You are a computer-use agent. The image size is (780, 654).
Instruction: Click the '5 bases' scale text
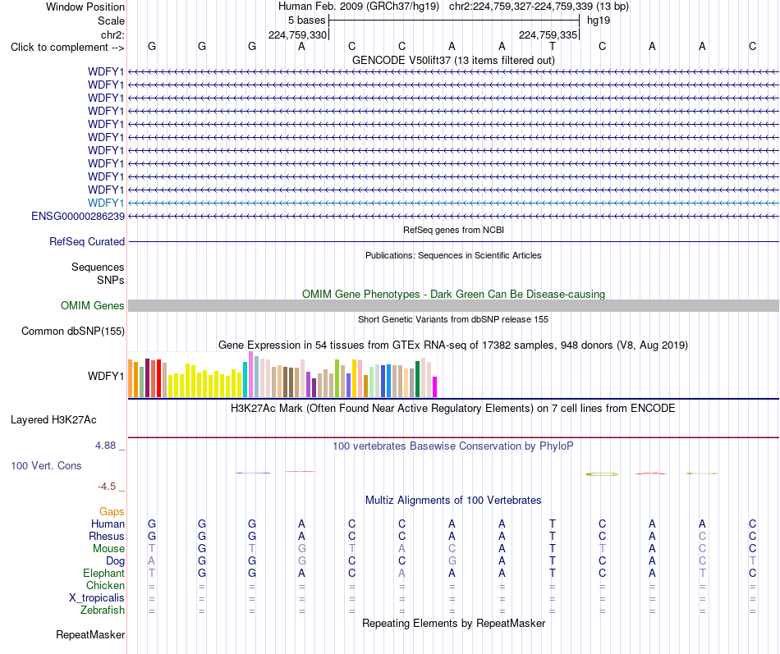tap(306, 21)
